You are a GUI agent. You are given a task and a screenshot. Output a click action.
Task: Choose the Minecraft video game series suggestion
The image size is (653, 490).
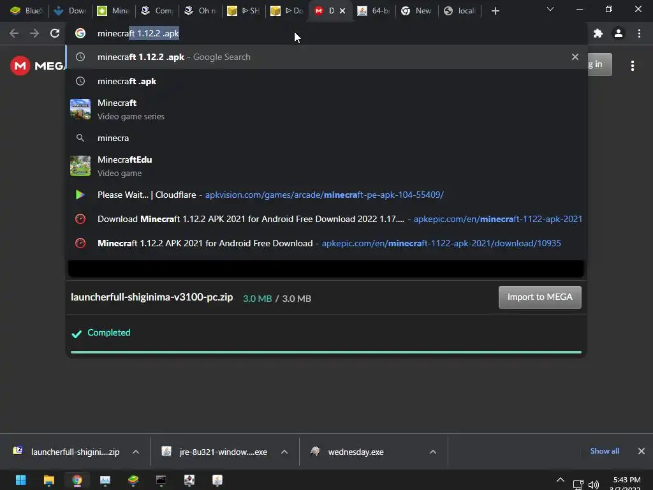[326, 109]
